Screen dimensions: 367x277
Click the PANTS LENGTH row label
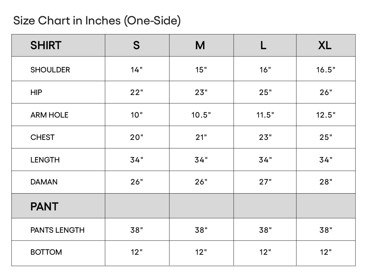point(57,230)
